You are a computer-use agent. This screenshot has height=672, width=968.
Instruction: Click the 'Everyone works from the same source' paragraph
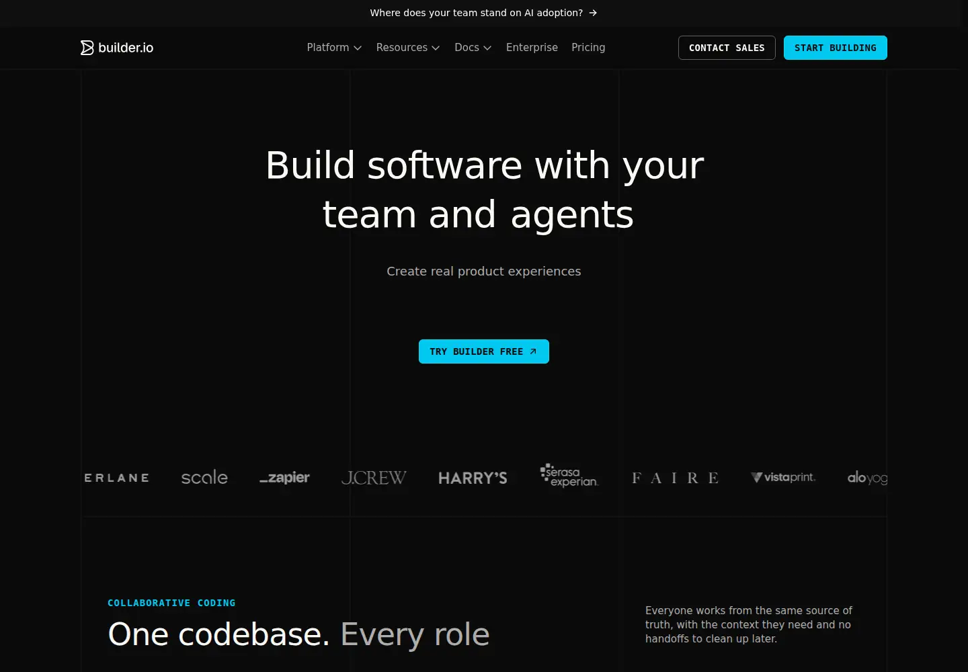[x=749, y=624]
